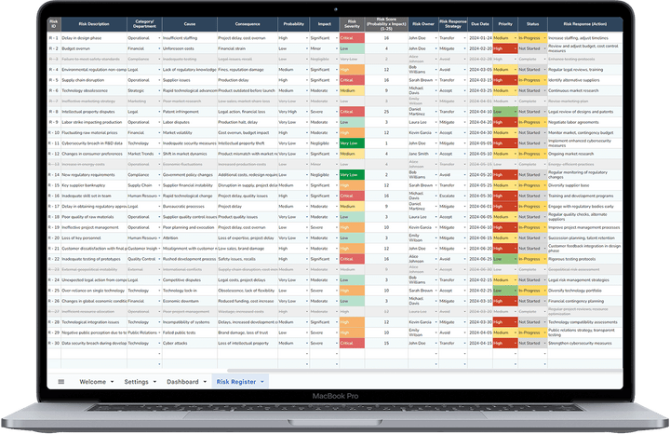Open the all sheets list hamburger icon
The height and width of the screenshot is (434, 670).
pyautogui.click(x=61, y=382)
